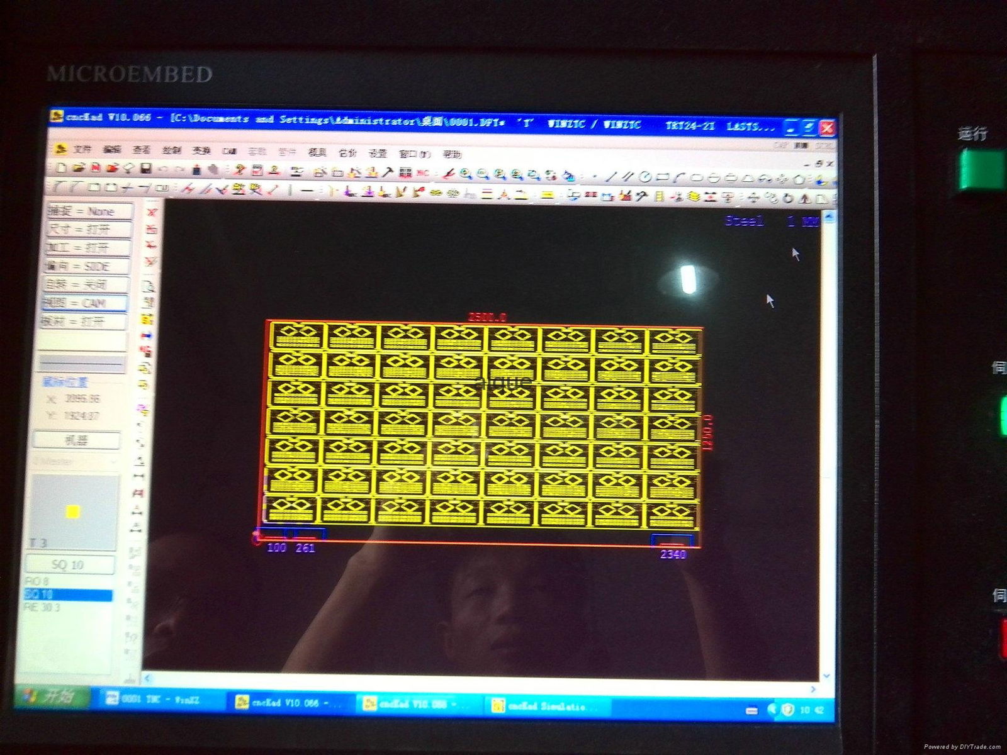The height and width of the screenshot is (755, 1007).
Task: Select the Parallel lines drawing tool
Action: pos(628,176)
